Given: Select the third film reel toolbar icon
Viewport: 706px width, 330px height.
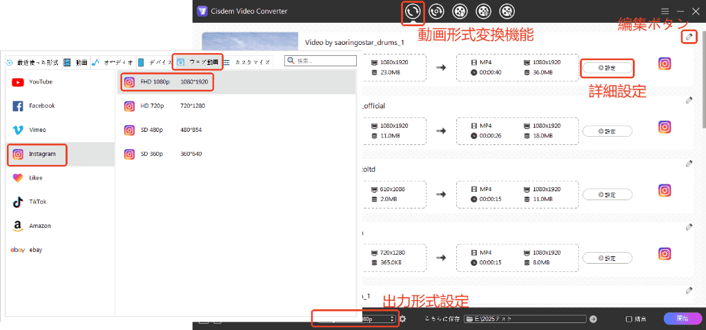Looking at the screenshot, I should [x=460, y=11].
